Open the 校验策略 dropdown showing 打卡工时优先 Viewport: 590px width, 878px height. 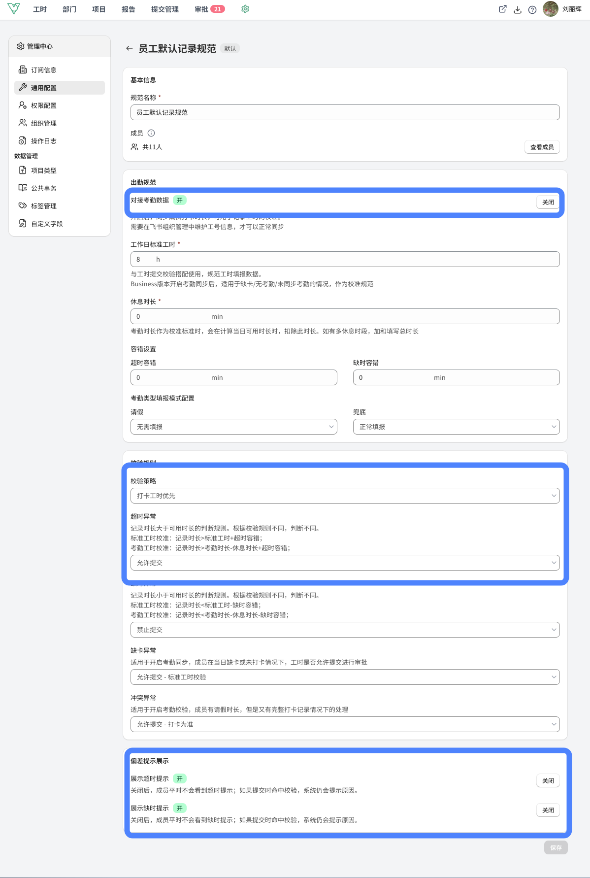click(x=345, y=496)
